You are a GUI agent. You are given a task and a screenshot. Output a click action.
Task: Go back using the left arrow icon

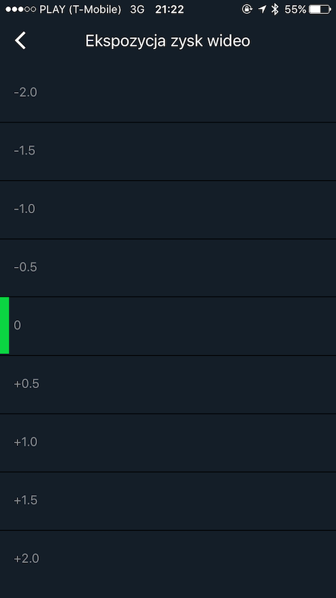pos(21,40)
